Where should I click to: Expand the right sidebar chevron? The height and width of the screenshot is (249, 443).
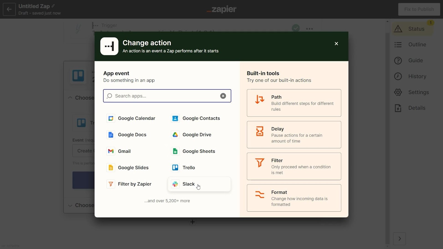(400, 239)
